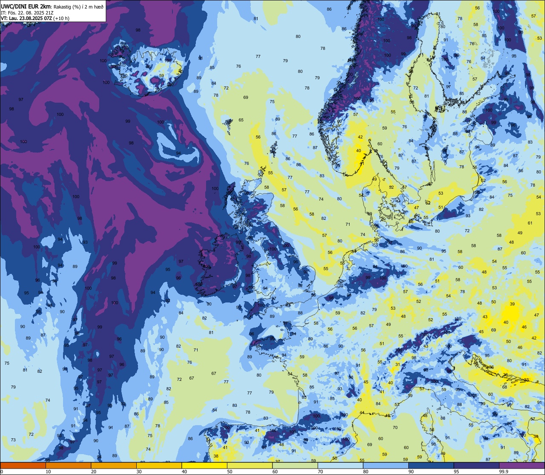545x475 pixels.
Task: Click the humidity value '44' on the map
Action: [362, 412]
